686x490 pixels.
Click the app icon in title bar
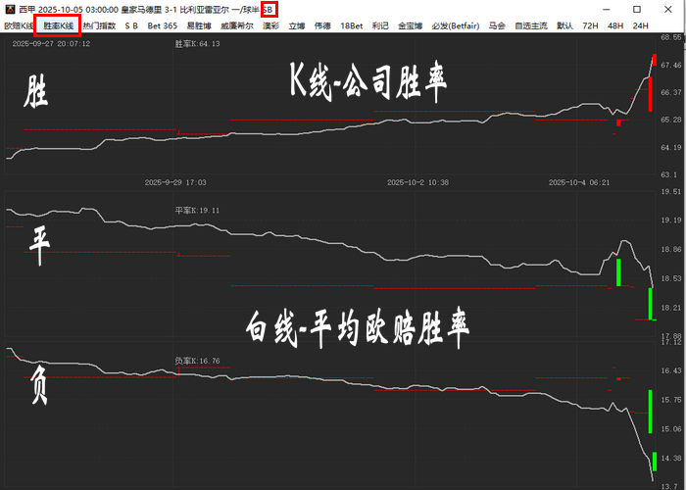tap(10, 9)
